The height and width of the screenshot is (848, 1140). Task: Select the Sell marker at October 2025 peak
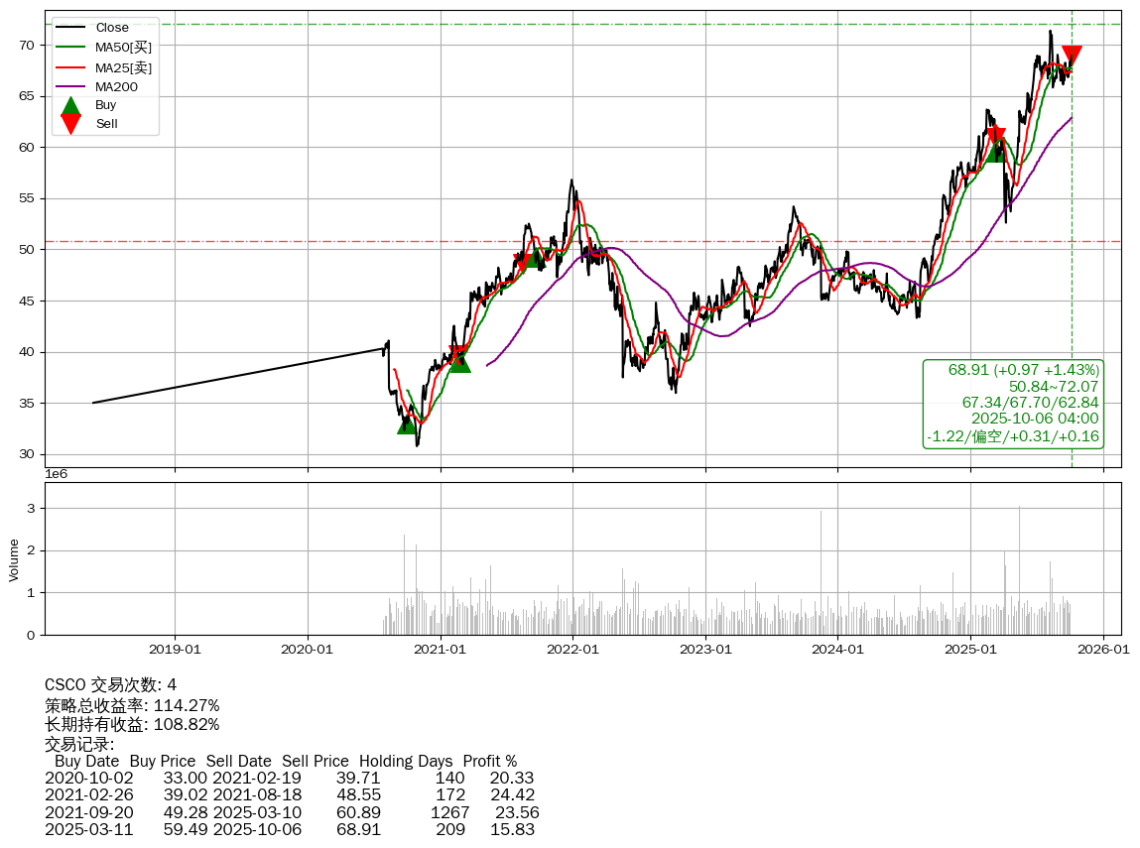(1072, 56)
